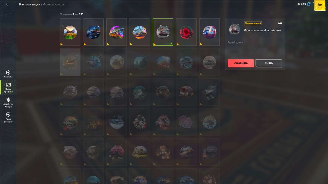Select the orange sunset tank background
Screen dimensions: 328x184
(x=140, y=32)
